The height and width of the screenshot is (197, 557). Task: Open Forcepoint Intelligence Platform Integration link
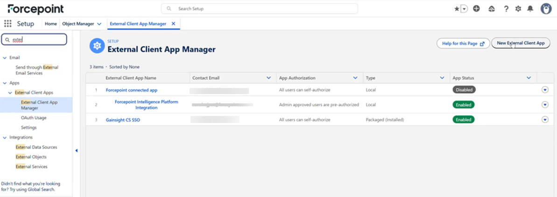coord(146,104)
